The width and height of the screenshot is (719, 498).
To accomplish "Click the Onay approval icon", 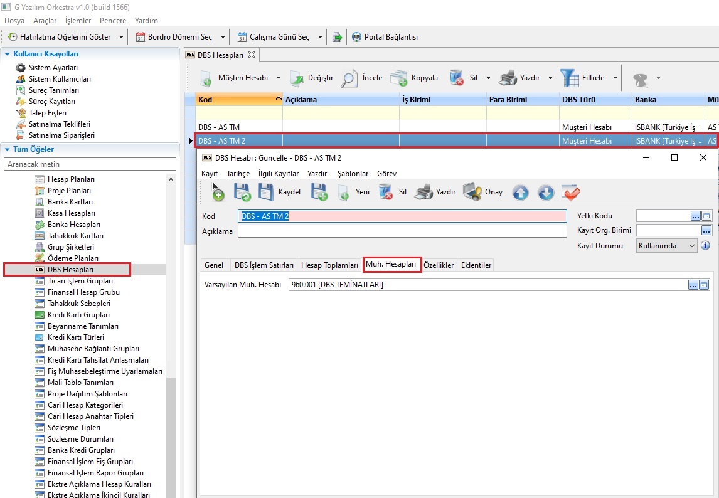I will click(x=472, y=192).
